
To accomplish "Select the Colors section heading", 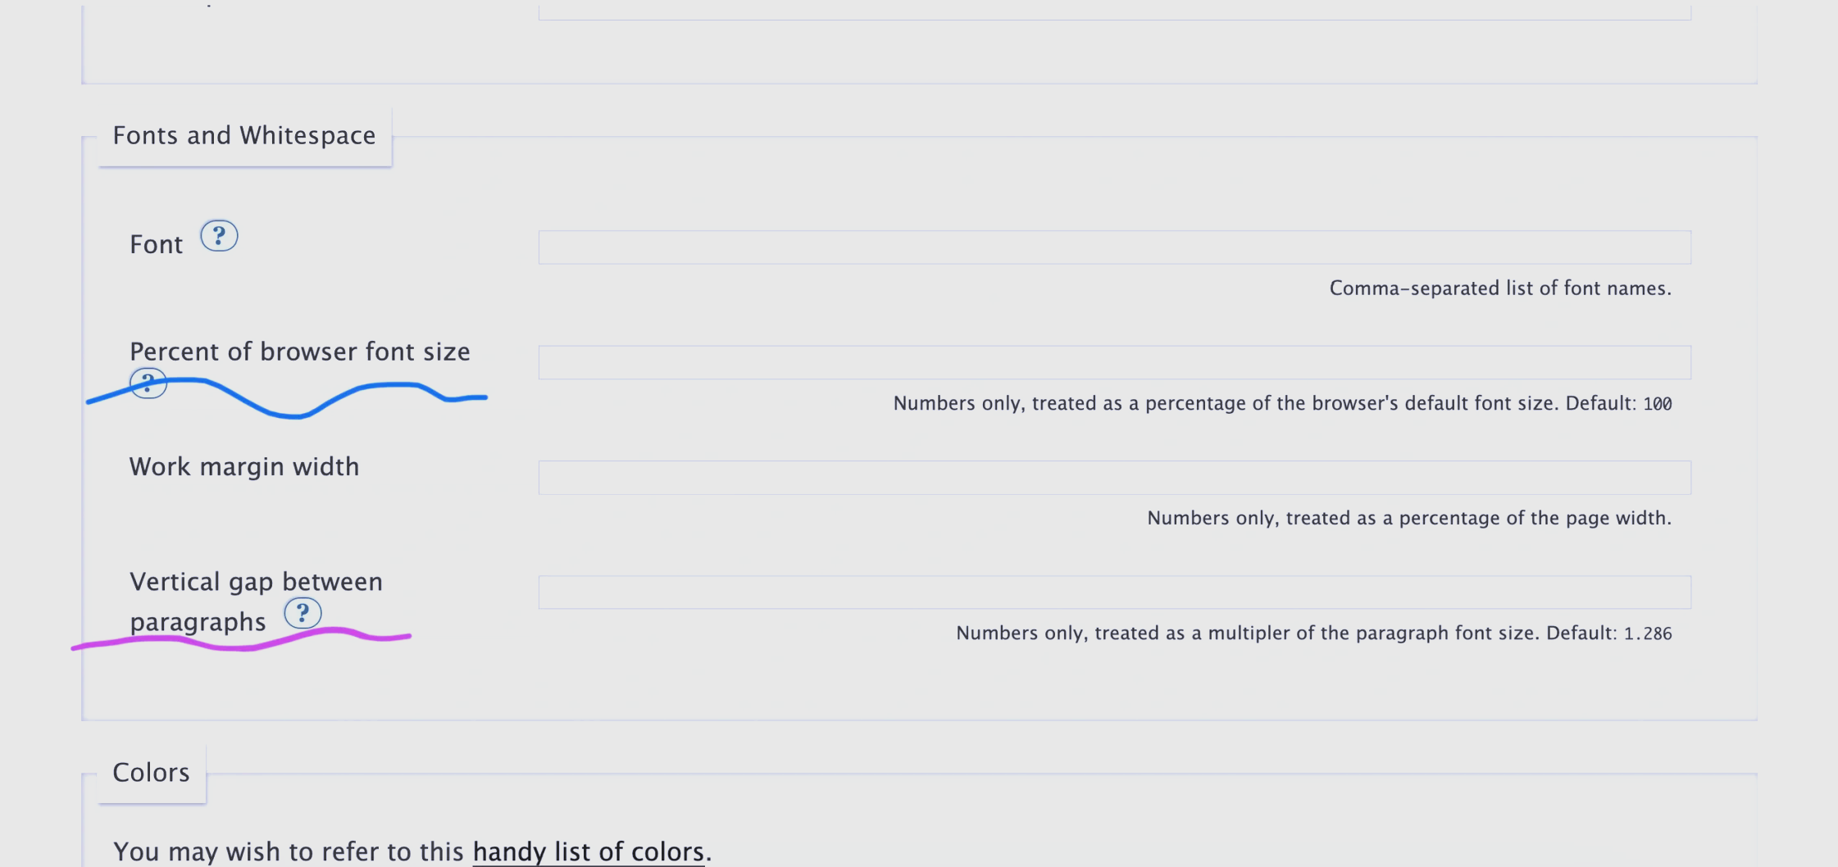I will tap(151, 772).
